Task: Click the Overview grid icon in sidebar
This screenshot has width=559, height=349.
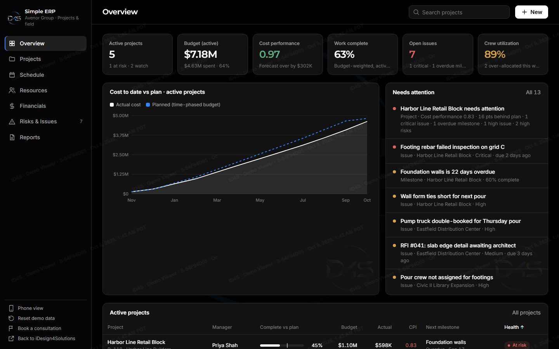Action: tap(12, 43)
